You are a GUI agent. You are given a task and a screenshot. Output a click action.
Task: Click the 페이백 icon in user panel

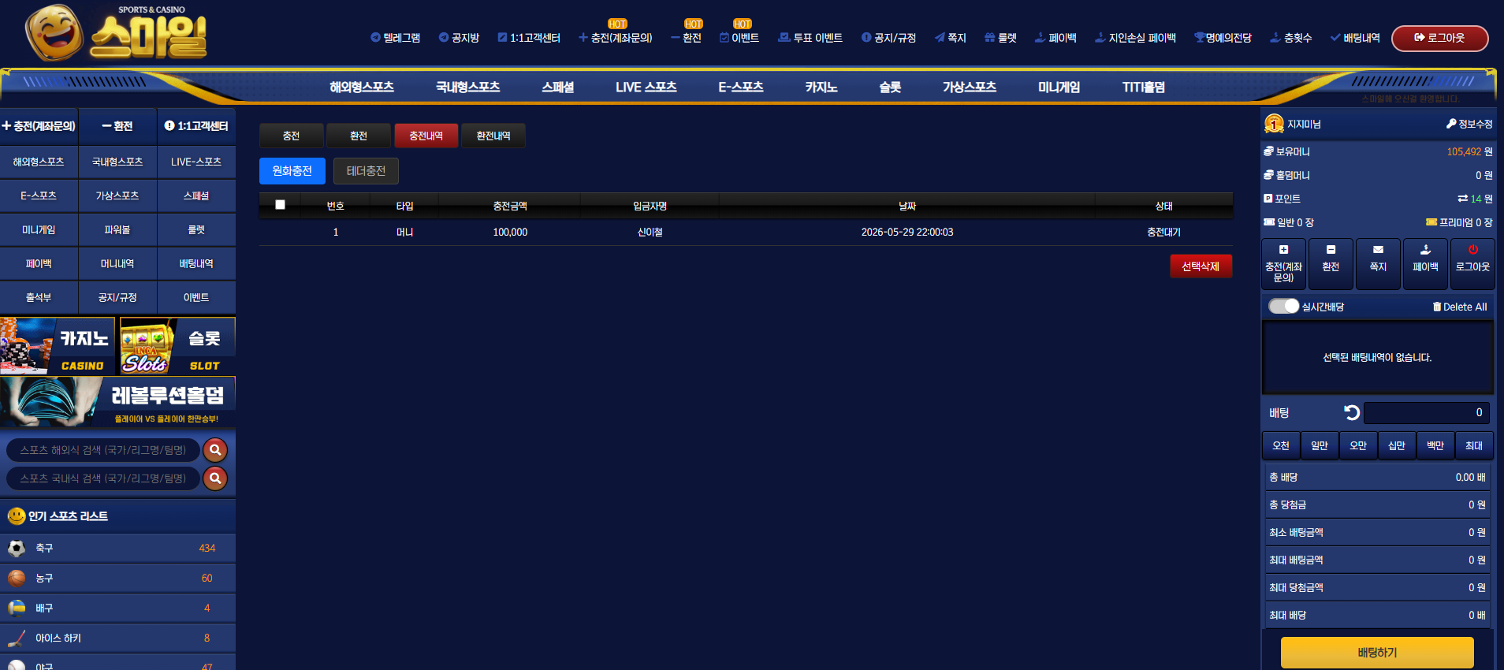[1425, 250]
